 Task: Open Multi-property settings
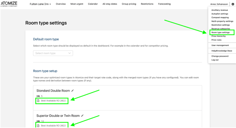[x=222, y=21]
